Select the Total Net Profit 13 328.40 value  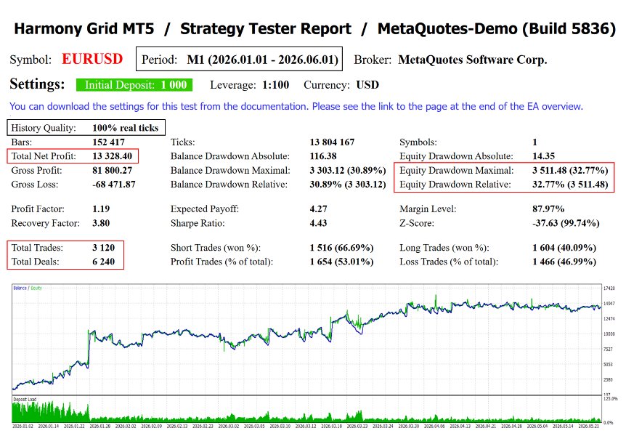[x=112, y=156]
